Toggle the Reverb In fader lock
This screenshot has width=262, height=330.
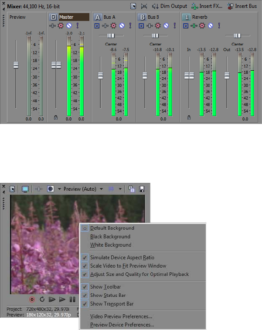pos(189,117)
